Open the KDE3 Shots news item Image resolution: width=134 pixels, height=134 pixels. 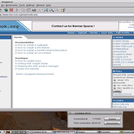pos(122,41)
